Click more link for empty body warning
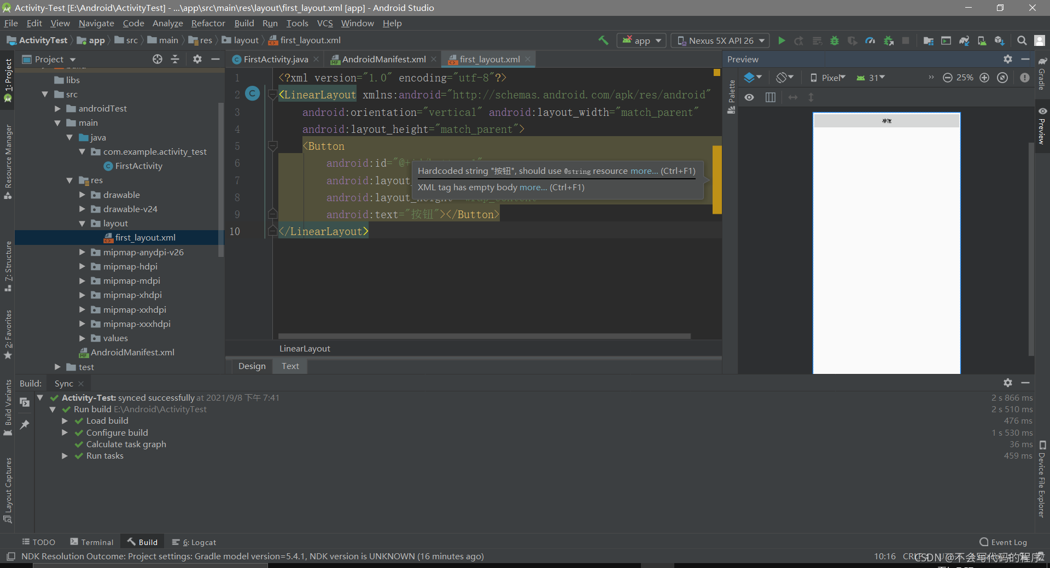 [x=533, y=188]
